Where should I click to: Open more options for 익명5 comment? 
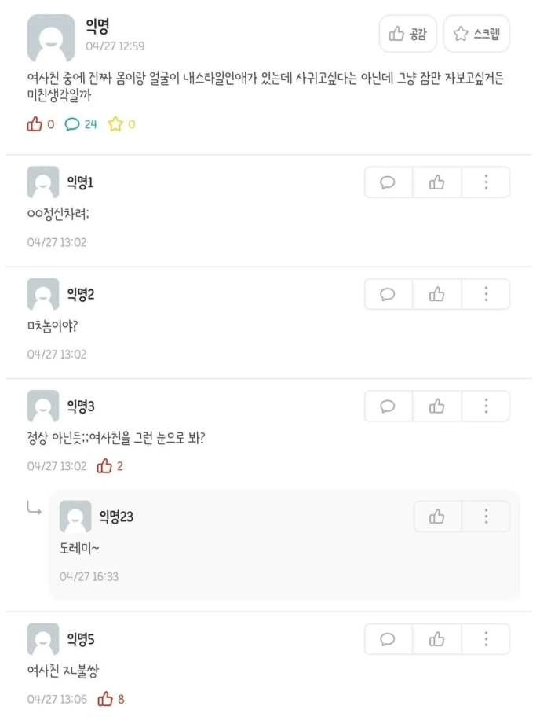(x=486, y=639)
